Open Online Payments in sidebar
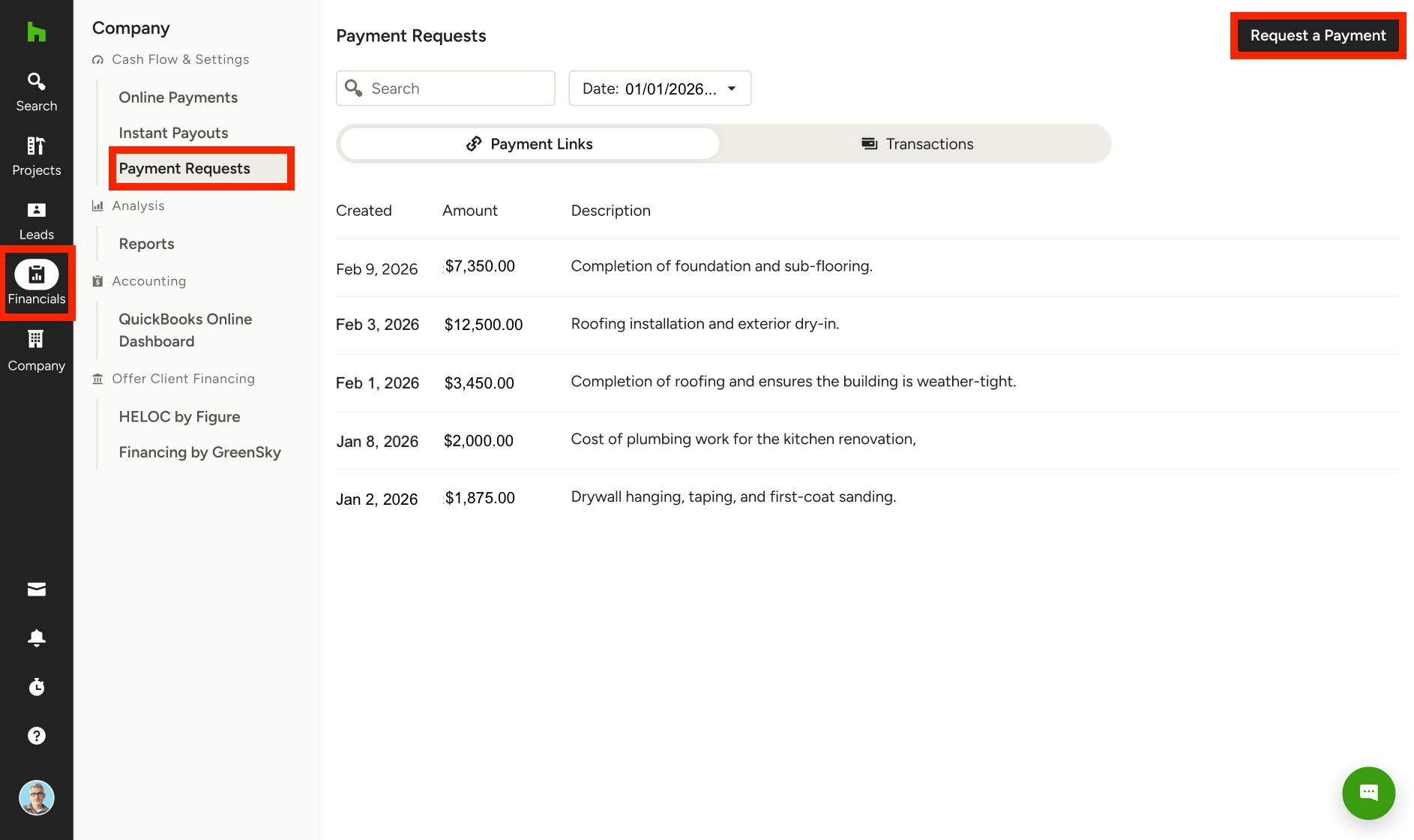 pyautogui.click(x=178, y=97)
